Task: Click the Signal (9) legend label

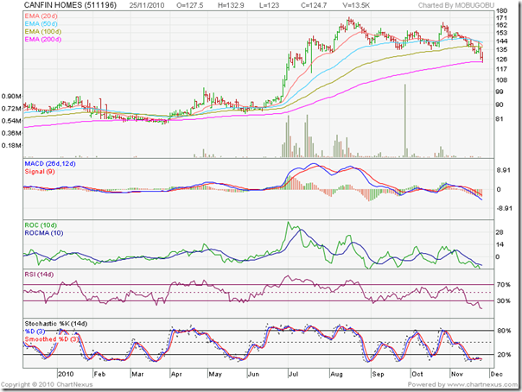Action: pyautogui.click(x=41, y=173)
